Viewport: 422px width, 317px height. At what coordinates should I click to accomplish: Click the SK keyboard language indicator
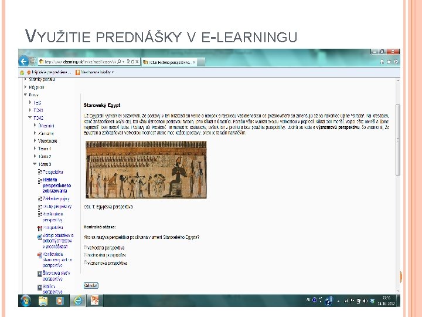point(308,300)
